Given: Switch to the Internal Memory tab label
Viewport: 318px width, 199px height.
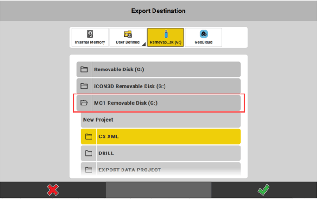Looking at the screenshot, I should pyautogui.click(x=90, y=42).
